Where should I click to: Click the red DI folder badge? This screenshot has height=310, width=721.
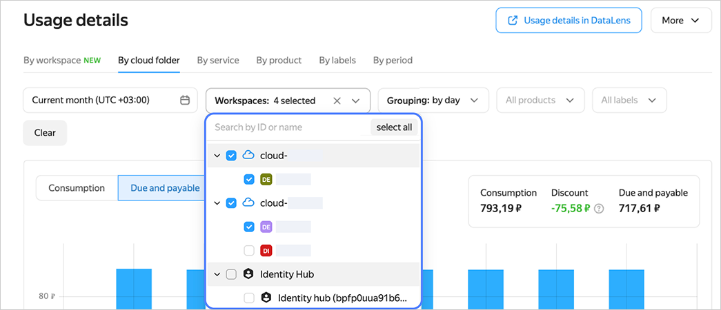[266, 250]
